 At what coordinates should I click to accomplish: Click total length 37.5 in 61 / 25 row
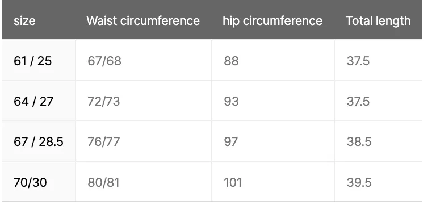(358, 61)
